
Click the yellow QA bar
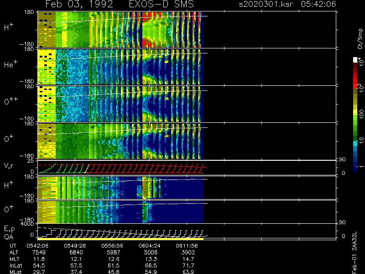(x=120, y=239)
